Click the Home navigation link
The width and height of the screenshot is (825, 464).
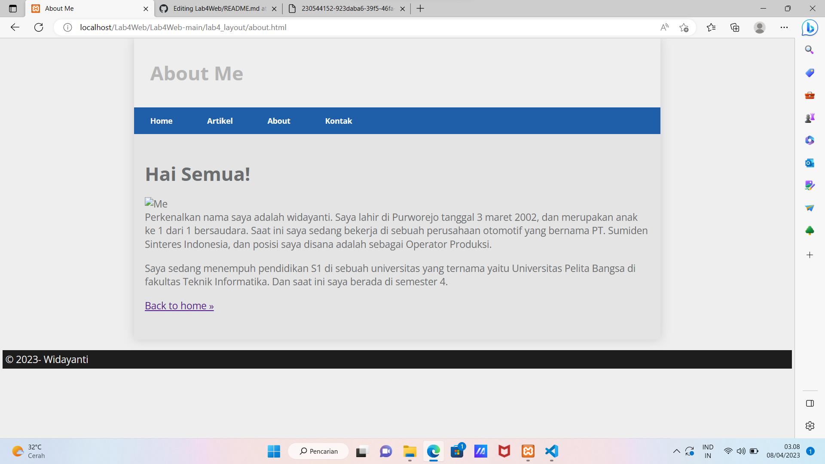161,121
